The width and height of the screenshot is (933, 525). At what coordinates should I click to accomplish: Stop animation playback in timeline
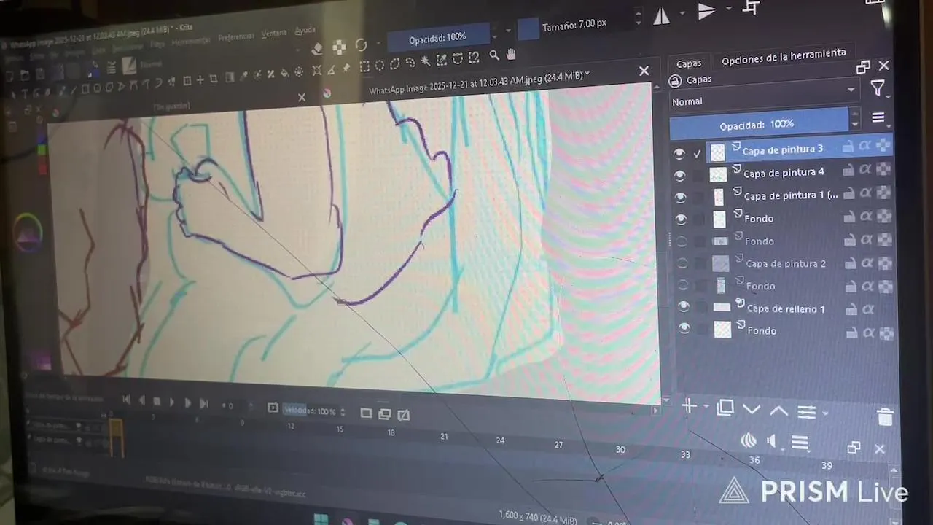coord(156,401)
